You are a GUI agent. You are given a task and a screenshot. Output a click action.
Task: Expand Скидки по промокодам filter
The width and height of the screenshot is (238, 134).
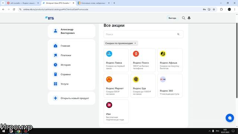point(121,43)
